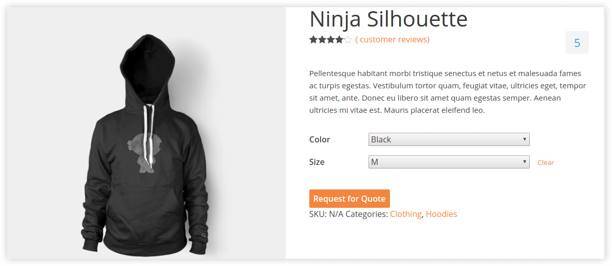Clear the selected size and color options

(x=545, y=162)
